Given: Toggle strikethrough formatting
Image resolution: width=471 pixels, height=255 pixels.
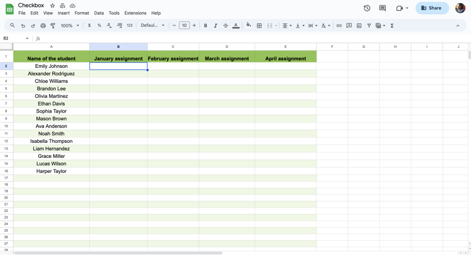Looking at the screenshot, I should point(226,25).
